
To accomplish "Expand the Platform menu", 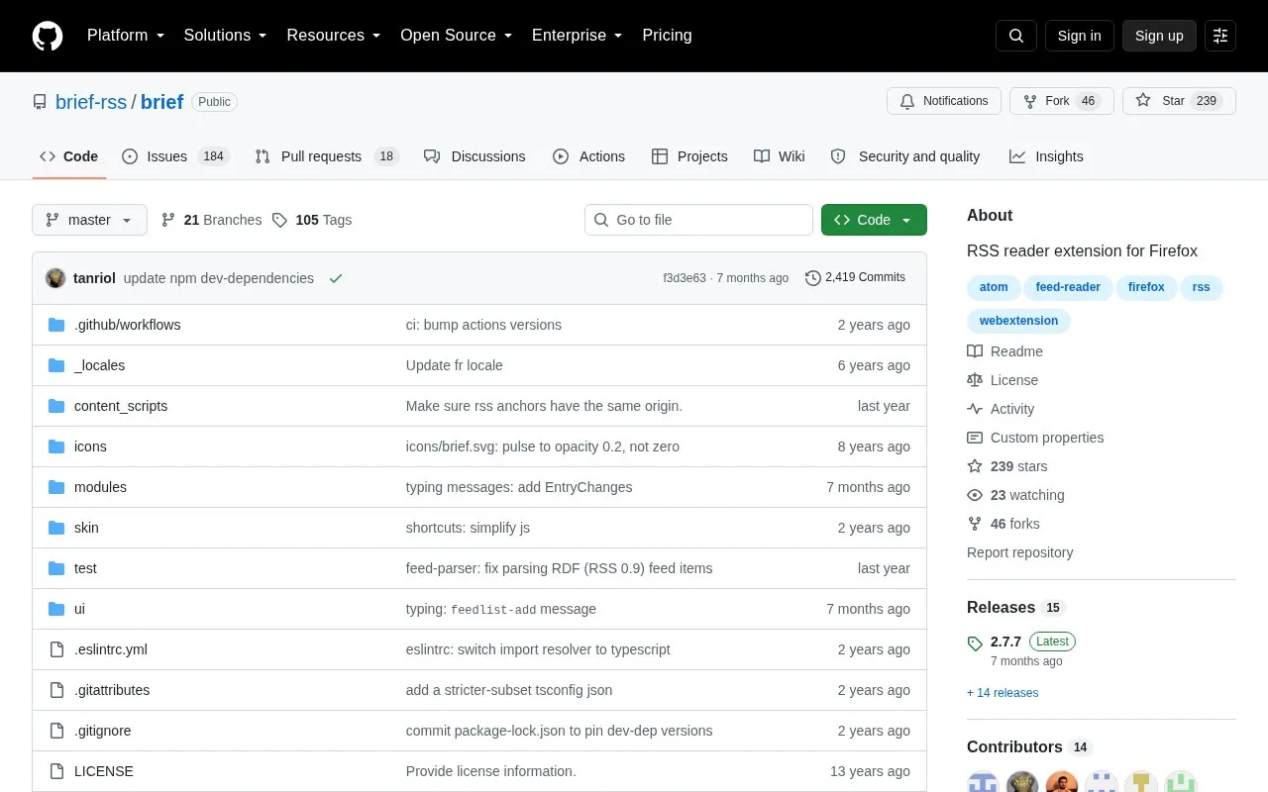I will [x=126, y=36].
